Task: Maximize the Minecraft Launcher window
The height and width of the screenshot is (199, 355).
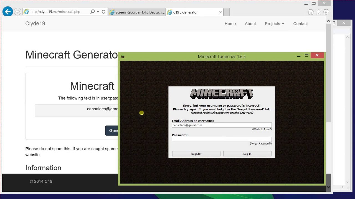Action: [x=306, y=56]
